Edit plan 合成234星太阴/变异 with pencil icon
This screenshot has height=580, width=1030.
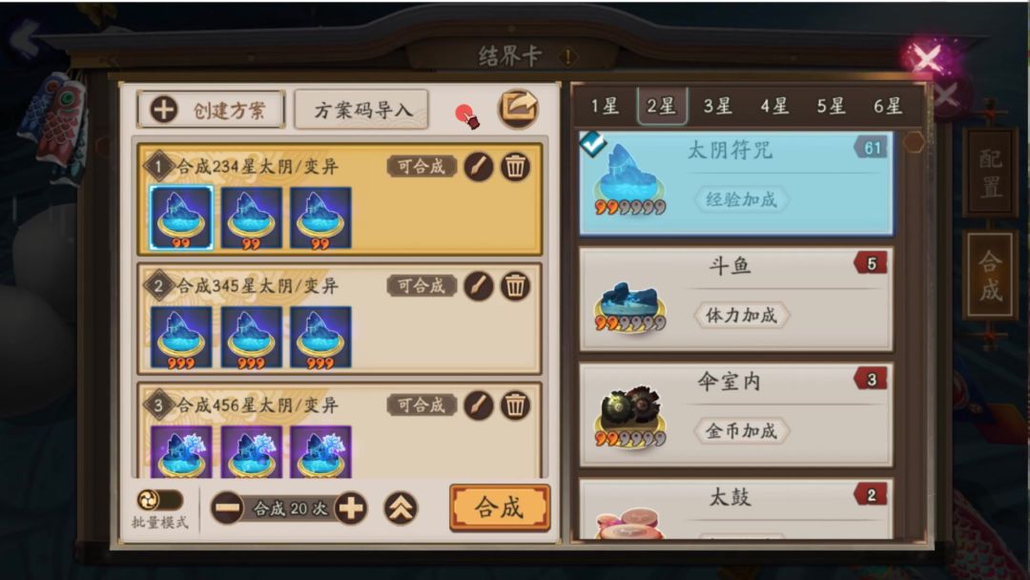coord(479,167)
